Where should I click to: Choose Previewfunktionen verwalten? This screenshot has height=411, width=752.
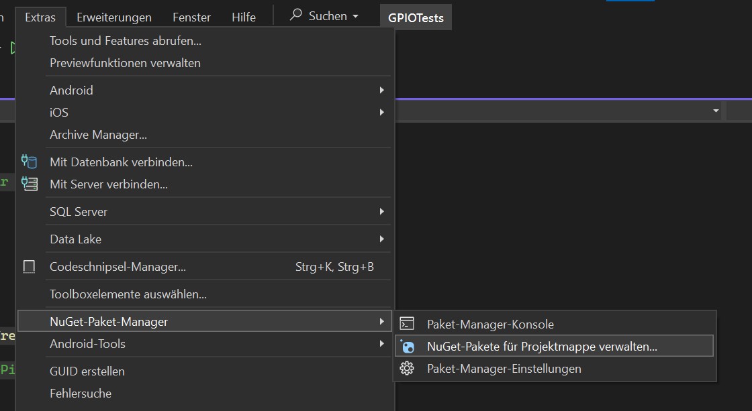125,63
